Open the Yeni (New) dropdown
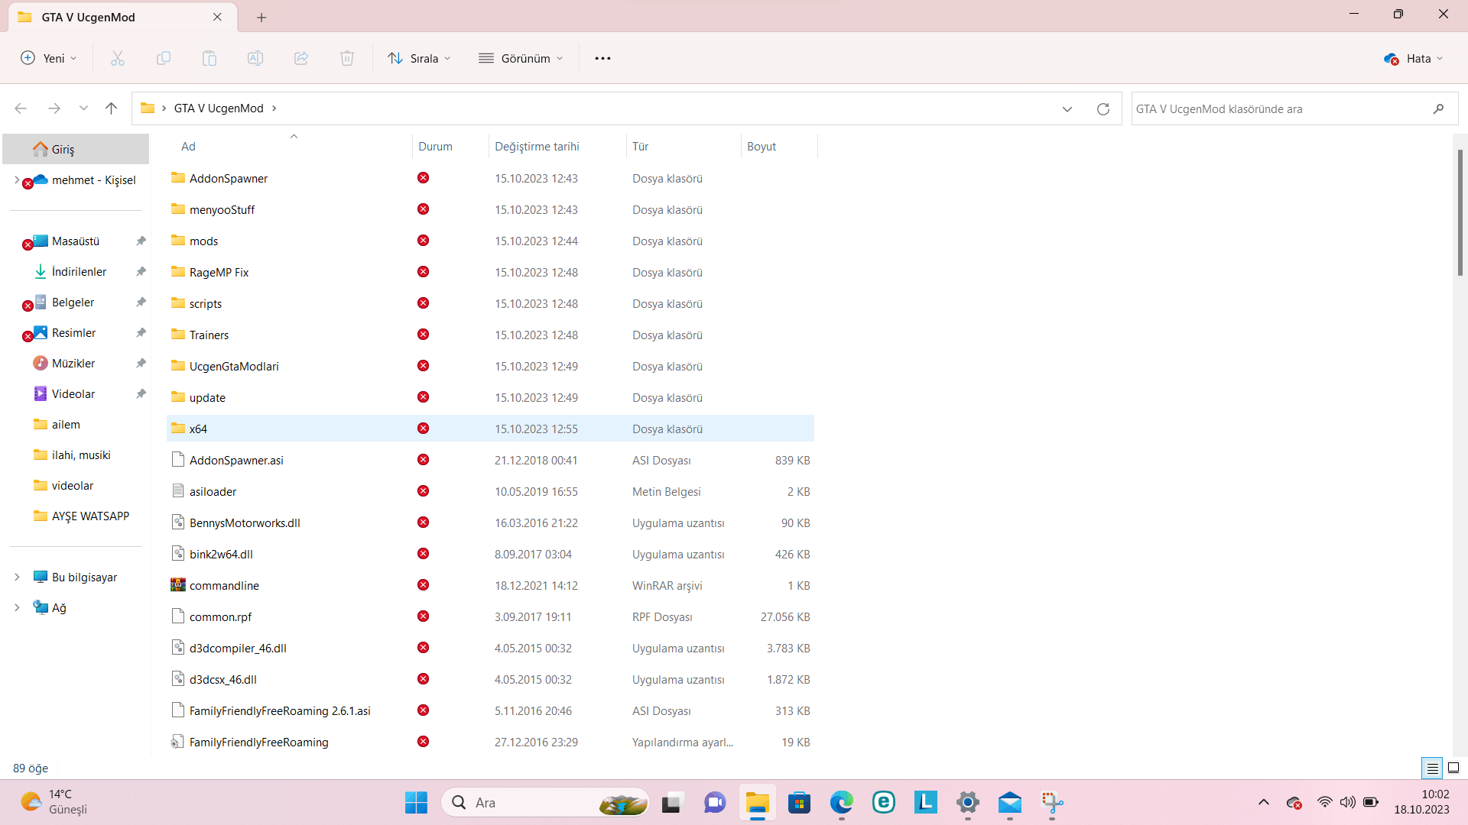The height and width of the screenshot is (825, 1468). (49, 58)
